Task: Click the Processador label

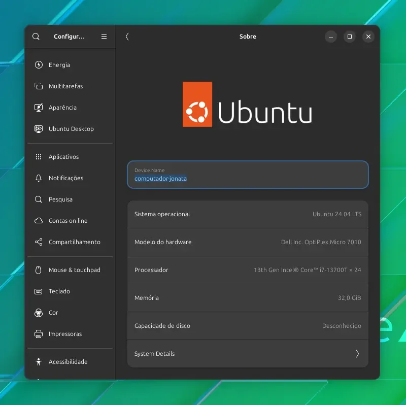Action: 151,270
